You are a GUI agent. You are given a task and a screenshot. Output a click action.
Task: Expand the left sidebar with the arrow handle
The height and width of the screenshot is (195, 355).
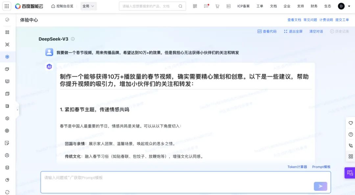tap(17, 110)
